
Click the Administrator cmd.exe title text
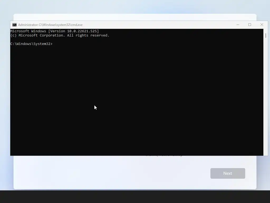pos(50,25)
